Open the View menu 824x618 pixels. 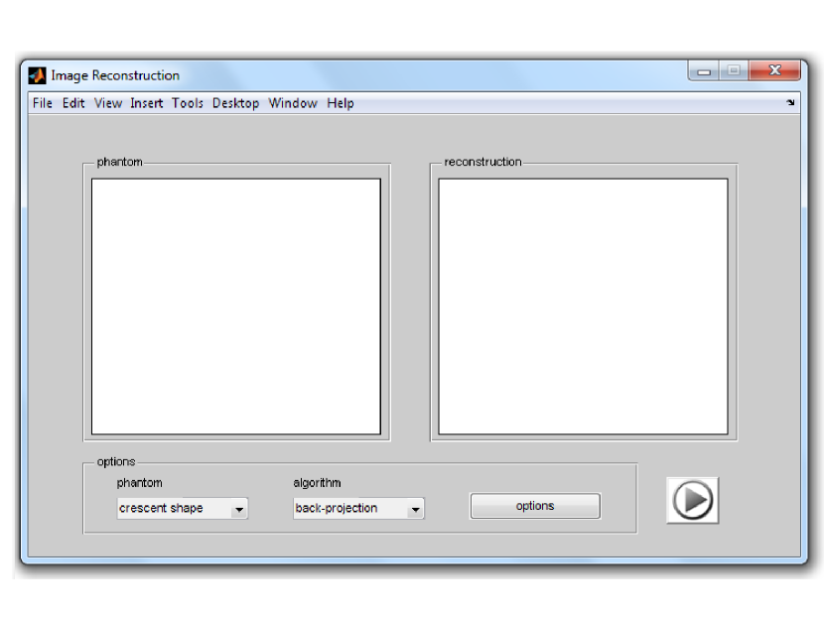108,103
